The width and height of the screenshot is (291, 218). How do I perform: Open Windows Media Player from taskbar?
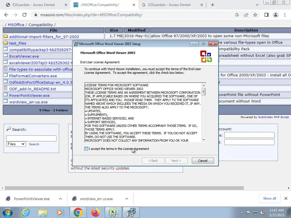tap(60, 212)
